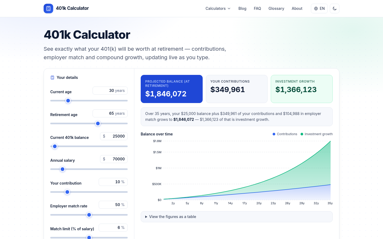The width and height of the screenshot is (383, 239).
Task: Click the "$1.8M" y-axis label
Action: (157, 141)
